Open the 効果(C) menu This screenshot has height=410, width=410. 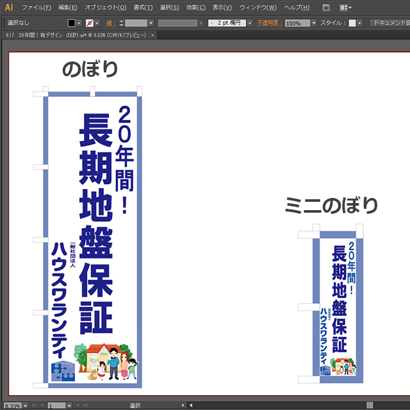click(x=196, y=7)
